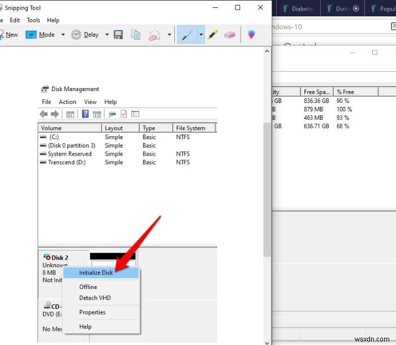Open the Snipping Tool Help menu

click(x=53, y=20)
